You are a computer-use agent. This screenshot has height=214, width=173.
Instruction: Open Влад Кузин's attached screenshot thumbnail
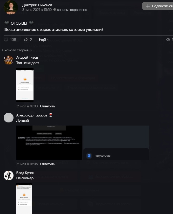24,199
